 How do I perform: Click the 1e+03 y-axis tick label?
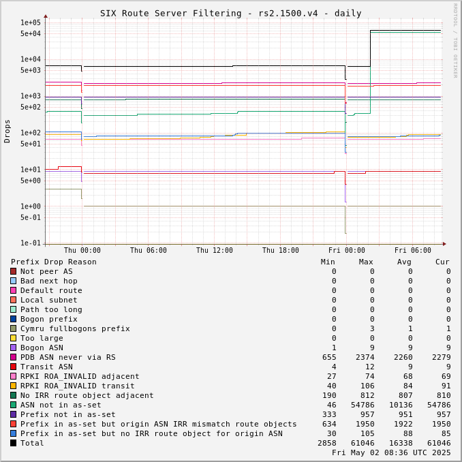[31, 96]
